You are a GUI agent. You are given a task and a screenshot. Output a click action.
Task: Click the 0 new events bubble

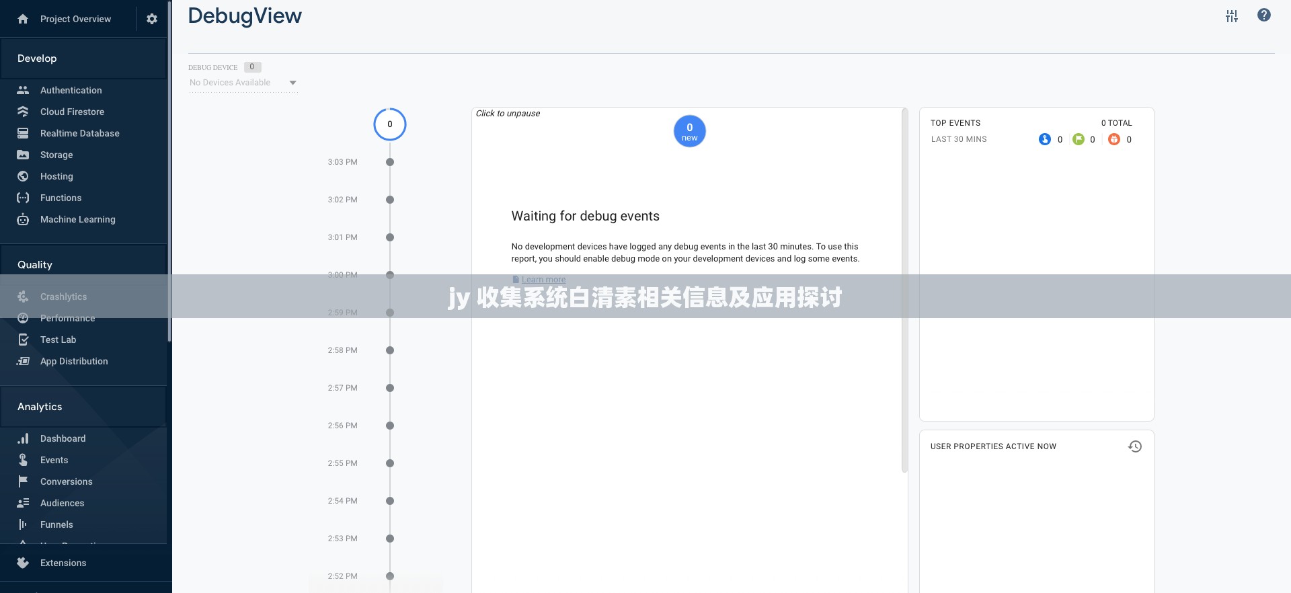tap(690, 131)
